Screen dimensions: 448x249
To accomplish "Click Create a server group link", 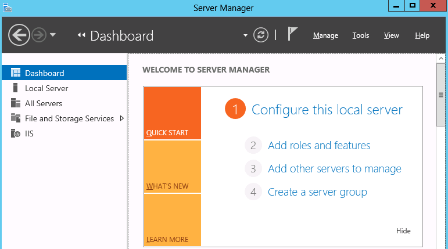I will 317,192.
